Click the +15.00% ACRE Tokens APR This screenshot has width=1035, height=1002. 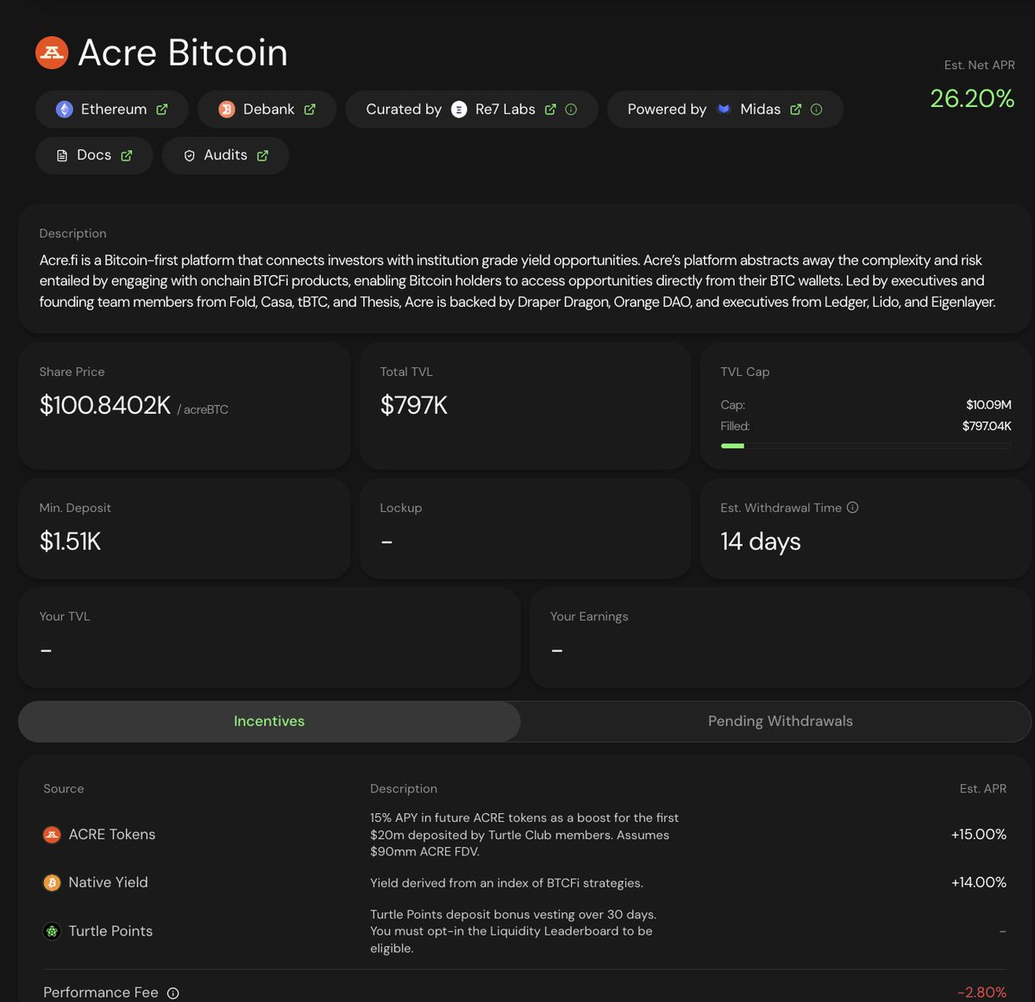[x=979, y=835]
